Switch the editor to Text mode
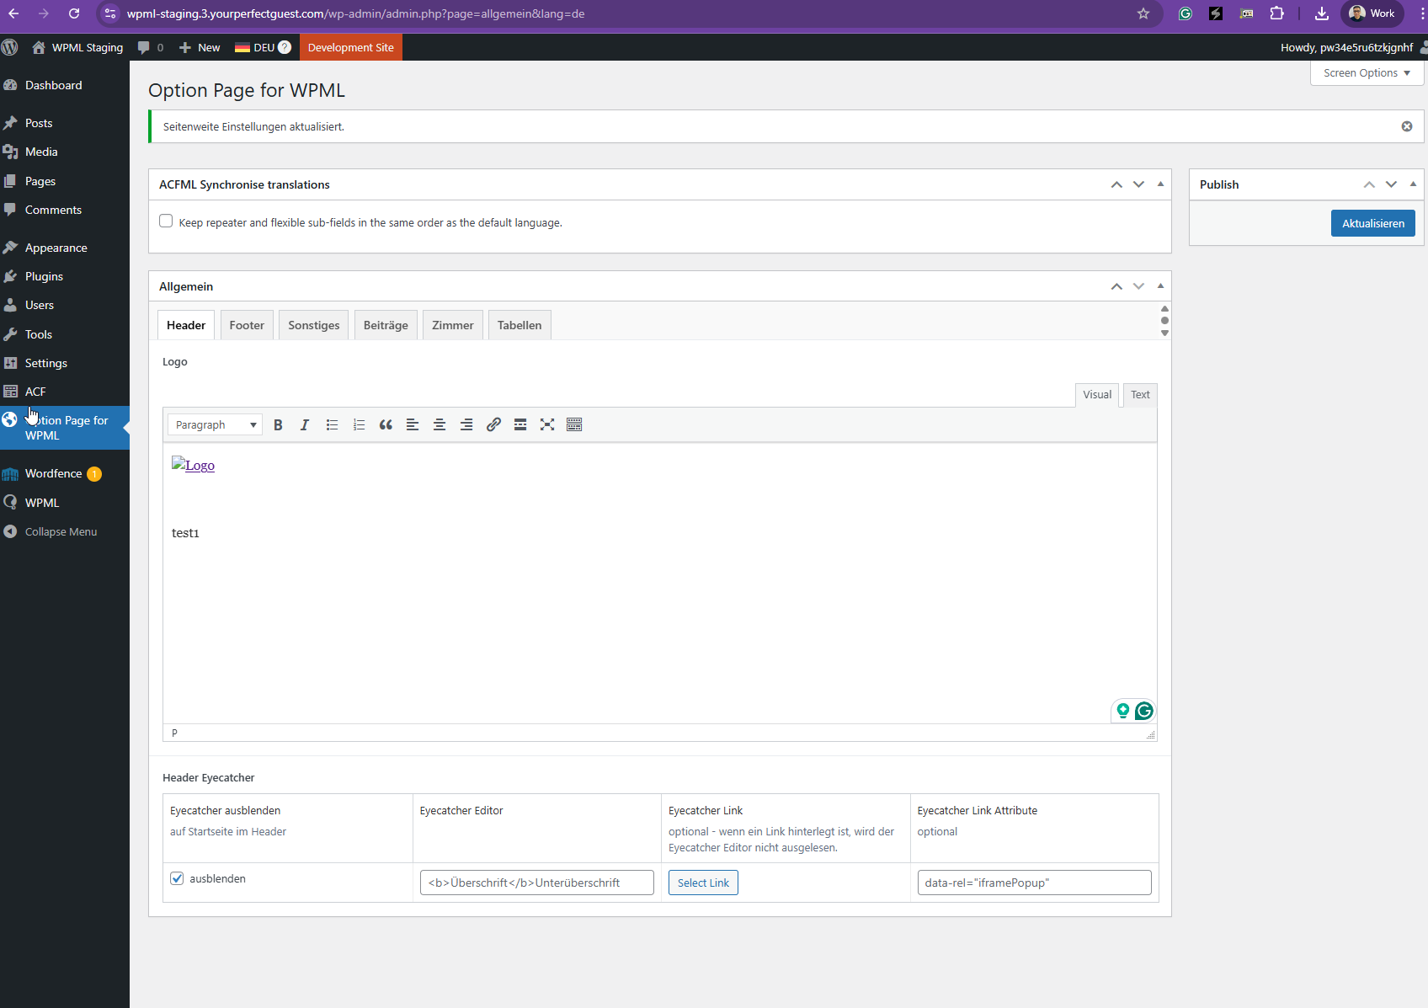The image size is (1428, 1008). 1140,395
